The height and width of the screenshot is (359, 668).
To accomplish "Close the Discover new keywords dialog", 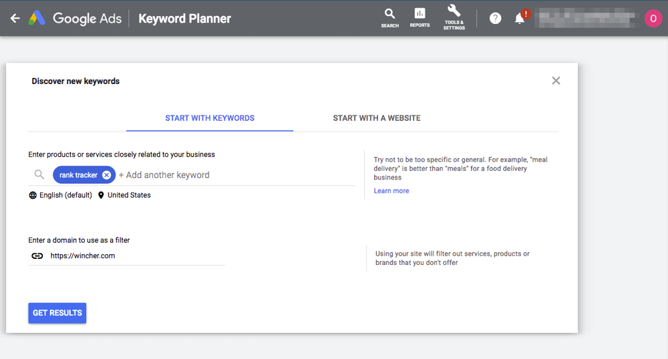I will pos(556,81).
